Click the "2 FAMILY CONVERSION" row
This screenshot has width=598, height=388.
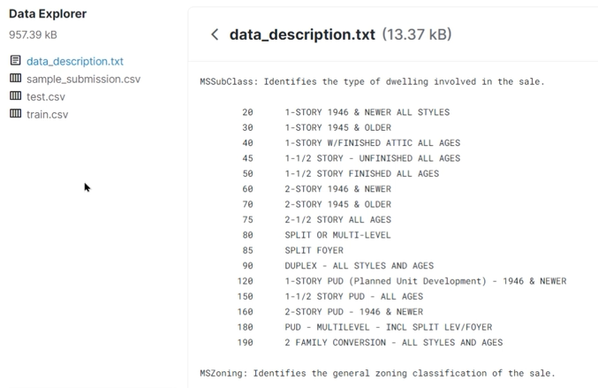(x=393, y=342)
